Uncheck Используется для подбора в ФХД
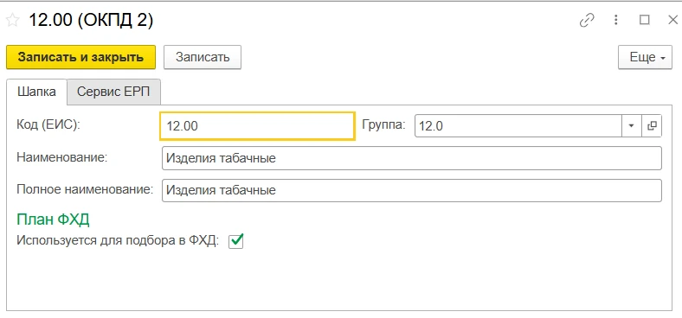The height and width of the screenshot is (318, 682). pyautogui.click(x=235, y=241)
